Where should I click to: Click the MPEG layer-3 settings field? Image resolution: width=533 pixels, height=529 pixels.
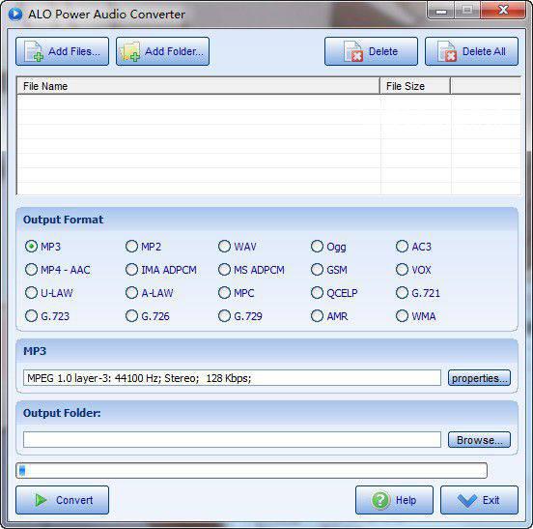tap(232, 378)
